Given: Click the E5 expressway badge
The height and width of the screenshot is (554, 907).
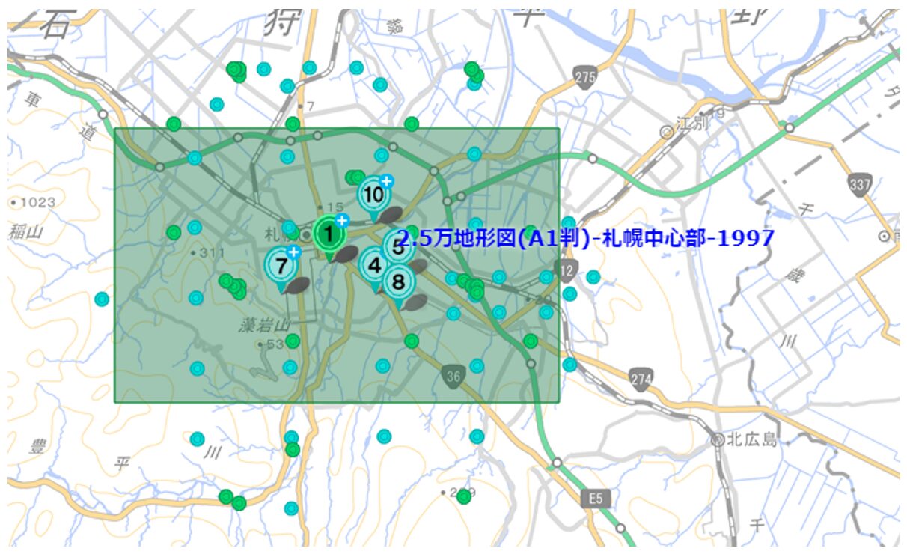Looking at the screenshot, I should click(596, 498).
